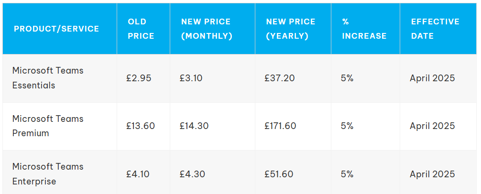Click the £3.10 monthly price cell
Image resolution: width=481 pixels, height=194 pixels.
click(191, 78)
